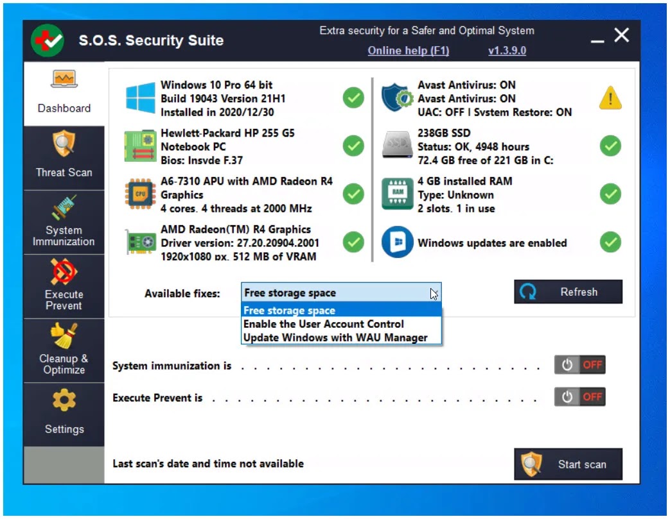Screen dimensions: 670x519
Task: Click 'Extra security for a Safer and Optimal System'
Action: coord(427,31)
